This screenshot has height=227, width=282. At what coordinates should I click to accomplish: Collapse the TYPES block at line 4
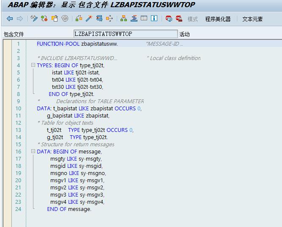33,65
